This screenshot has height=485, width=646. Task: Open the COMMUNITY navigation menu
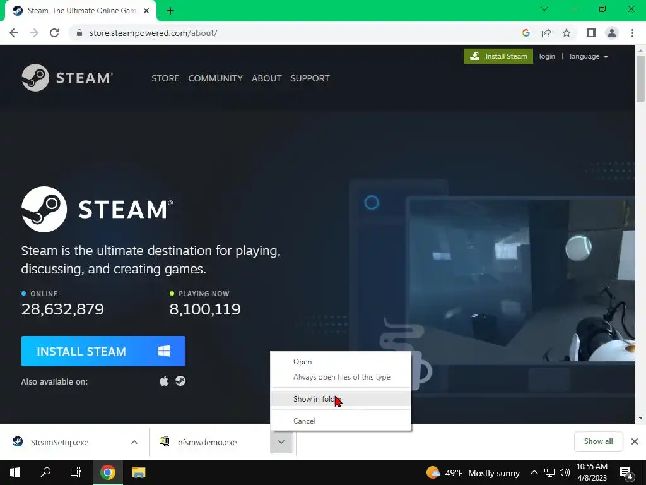point(215,78)
